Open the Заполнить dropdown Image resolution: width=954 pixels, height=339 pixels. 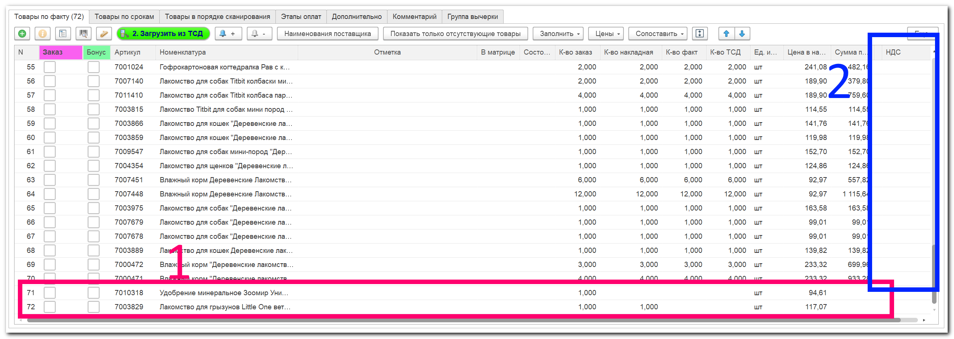(x=558, y=34)
